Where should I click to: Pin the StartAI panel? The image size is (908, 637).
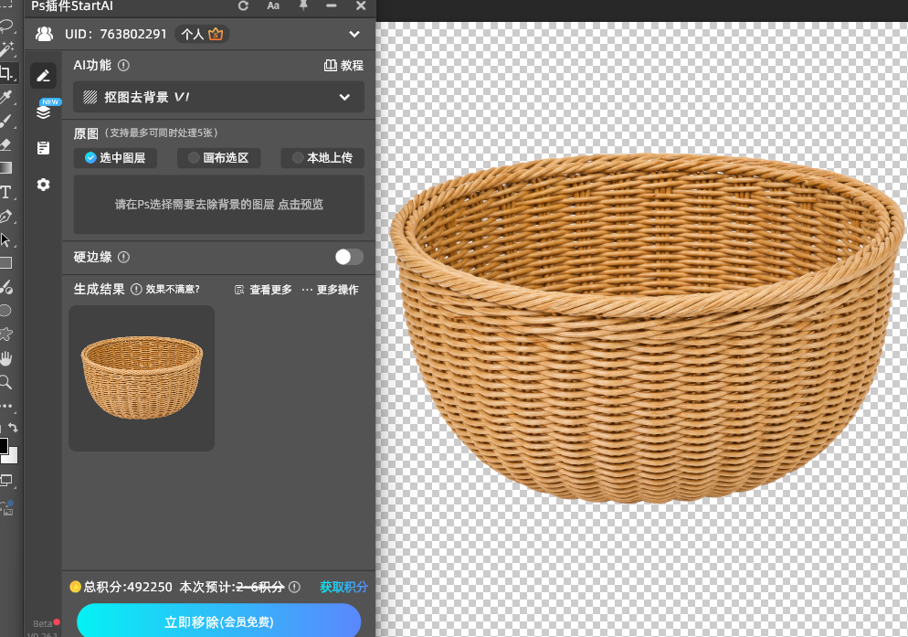click(x=303, y=5)
